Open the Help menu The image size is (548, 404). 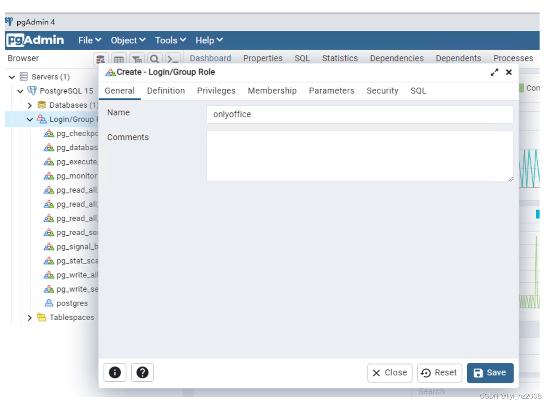(209, 40)
